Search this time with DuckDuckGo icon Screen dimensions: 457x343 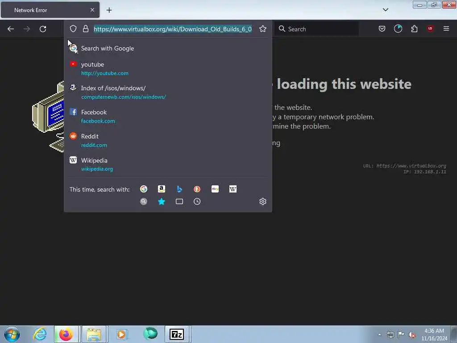[197, 189]
